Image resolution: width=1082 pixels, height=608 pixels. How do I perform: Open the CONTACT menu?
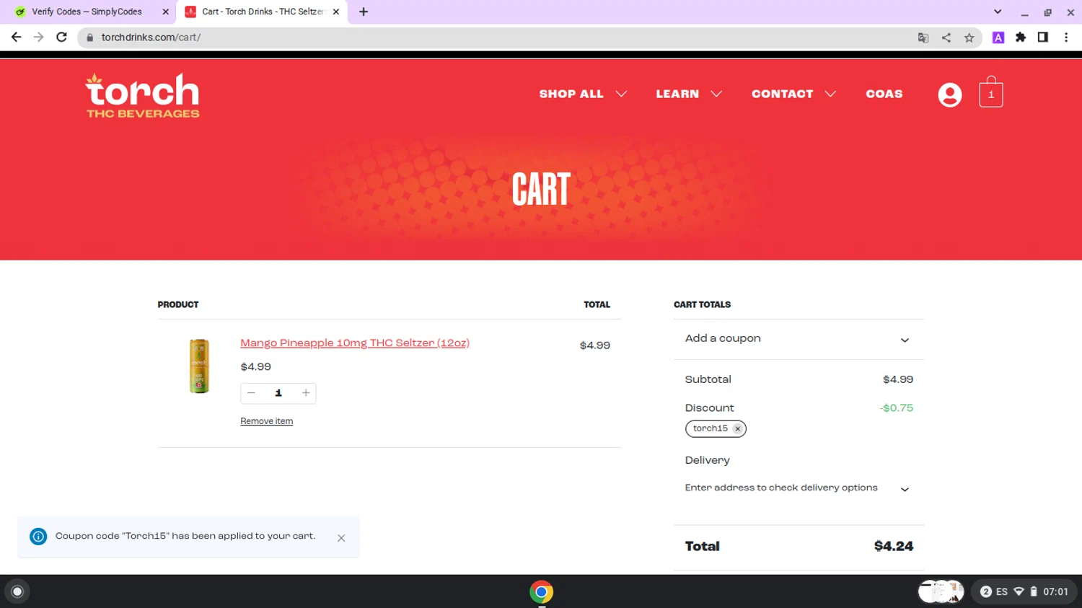tap(782, 94)
